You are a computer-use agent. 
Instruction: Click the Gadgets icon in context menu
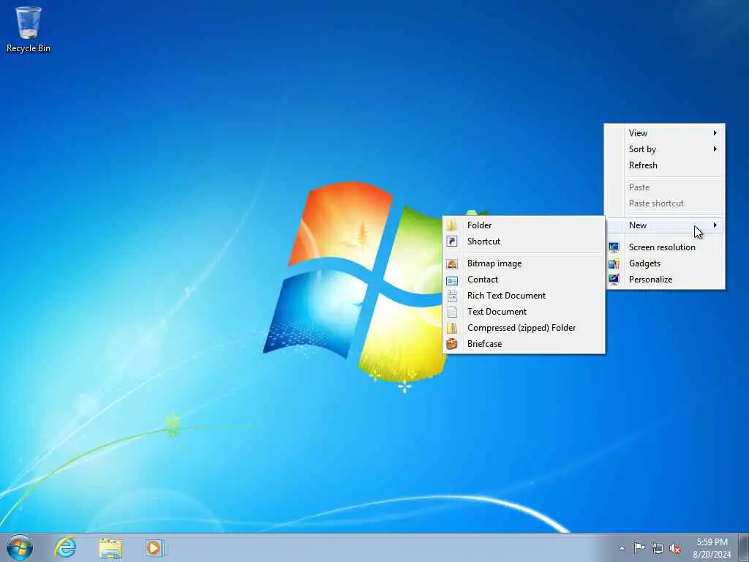(614, 263)
